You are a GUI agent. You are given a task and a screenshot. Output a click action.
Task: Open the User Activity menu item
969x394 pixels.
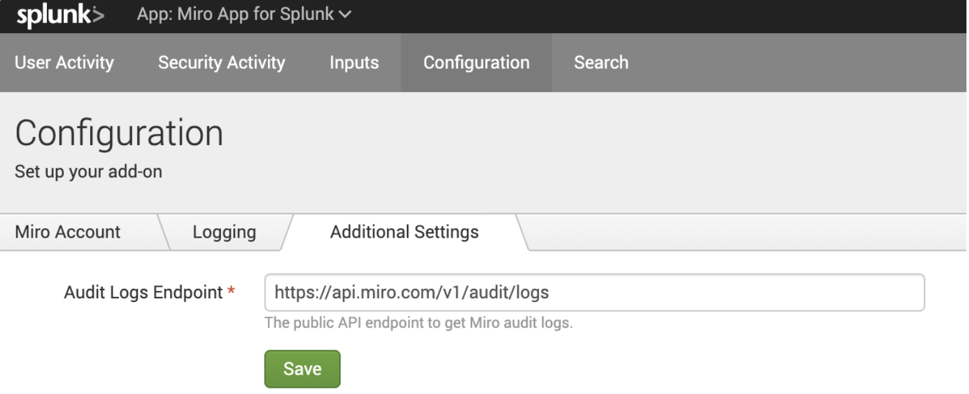tap(64, 63)
